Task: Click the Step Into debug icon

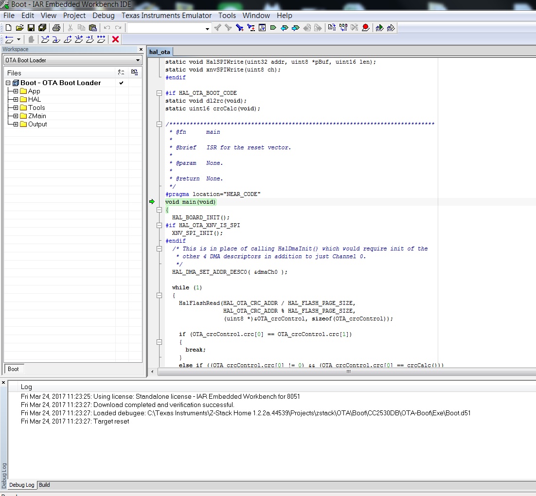Action: (56, 39)
